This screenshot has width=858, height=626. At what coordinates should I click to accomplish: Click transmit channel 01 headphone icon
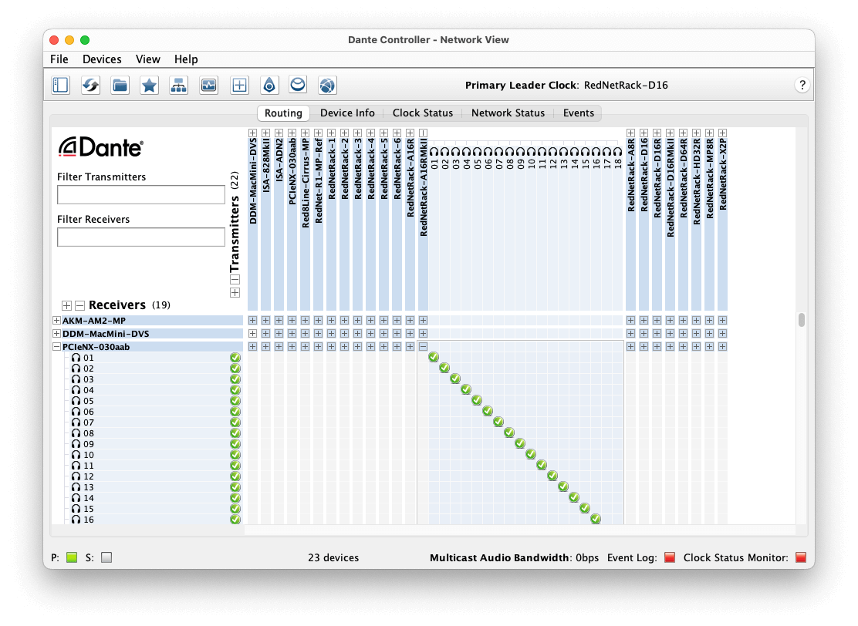click(434, 151)
